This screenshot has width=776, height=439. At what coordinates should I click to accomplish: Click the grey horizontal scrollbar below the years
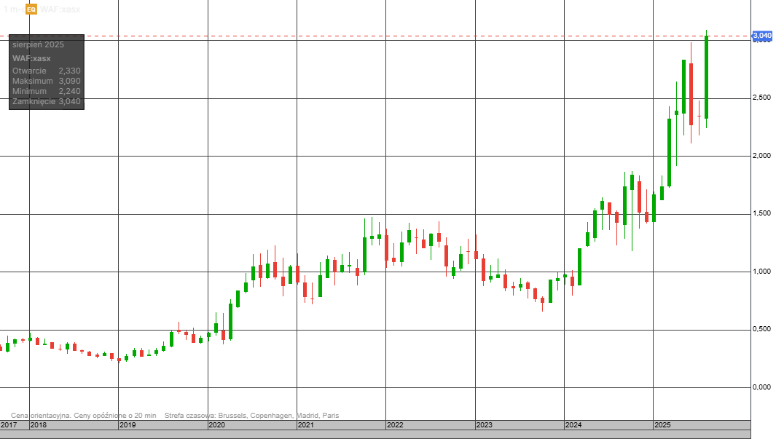click(x=375, y=435)
